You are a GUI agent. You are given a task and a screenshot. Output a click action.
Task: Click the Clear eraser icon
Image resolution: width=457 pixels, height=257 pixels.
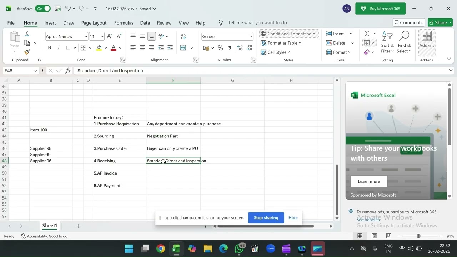coord(367,52)
